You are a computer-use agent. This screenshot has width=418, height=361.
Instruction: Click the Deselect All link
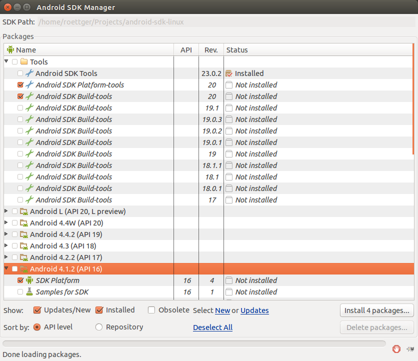[212, 327]
